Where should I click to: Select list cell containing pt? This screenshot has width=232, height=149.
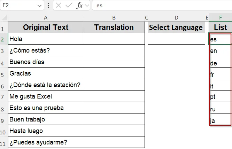pos(221,96)
